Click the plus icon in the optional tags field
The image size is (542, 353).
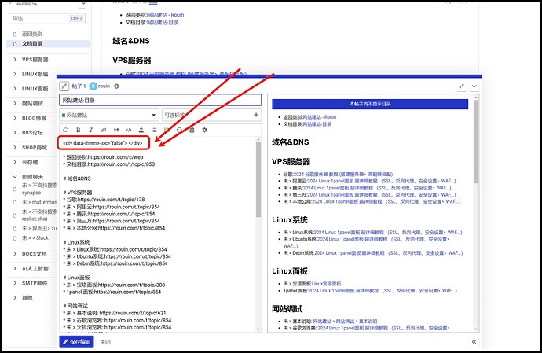click(x=256, y=115)
